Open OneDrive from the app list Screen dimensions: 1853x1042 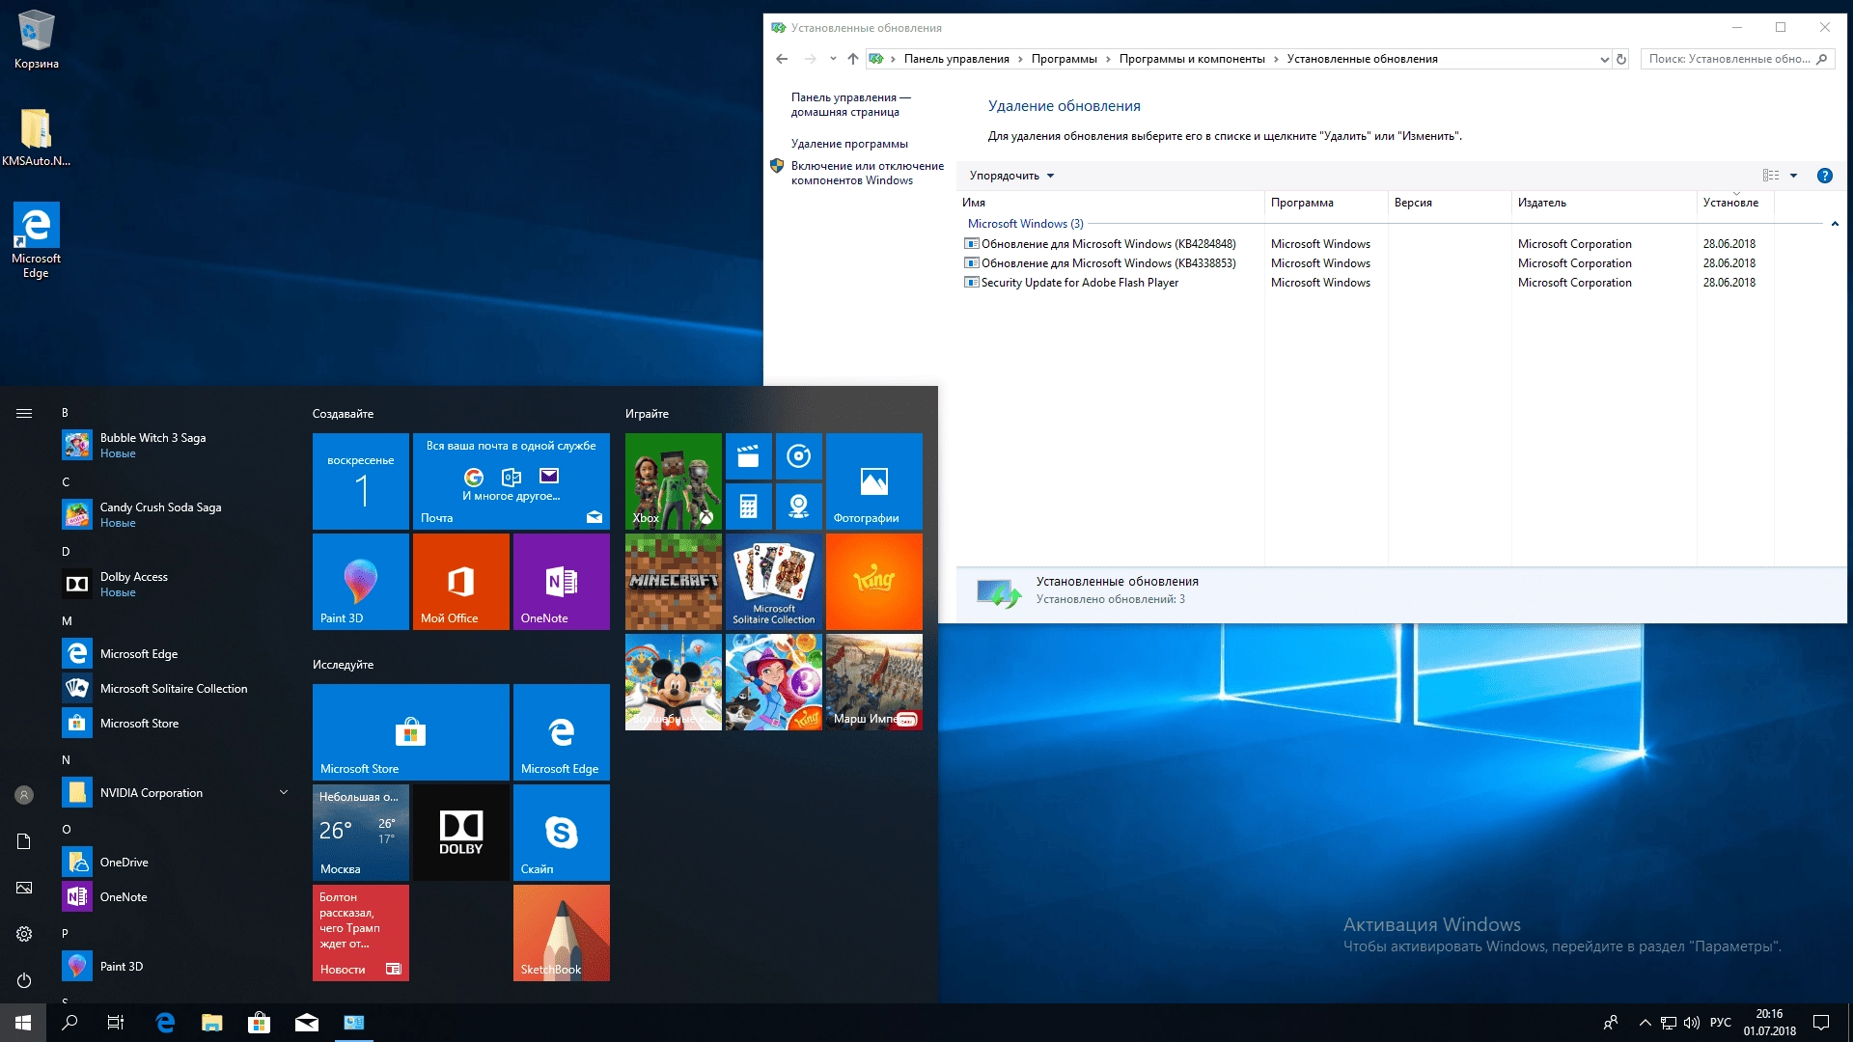tap(174, 863)
